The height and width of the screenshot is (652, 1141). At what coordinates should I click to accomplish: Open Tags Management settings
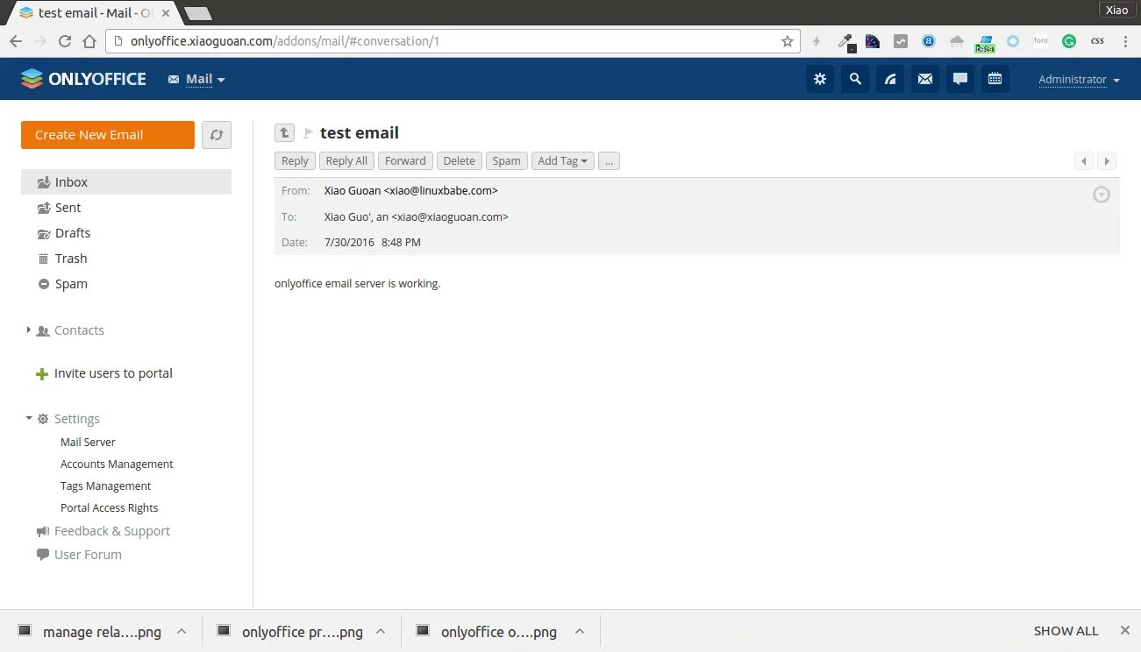point(105,486)
